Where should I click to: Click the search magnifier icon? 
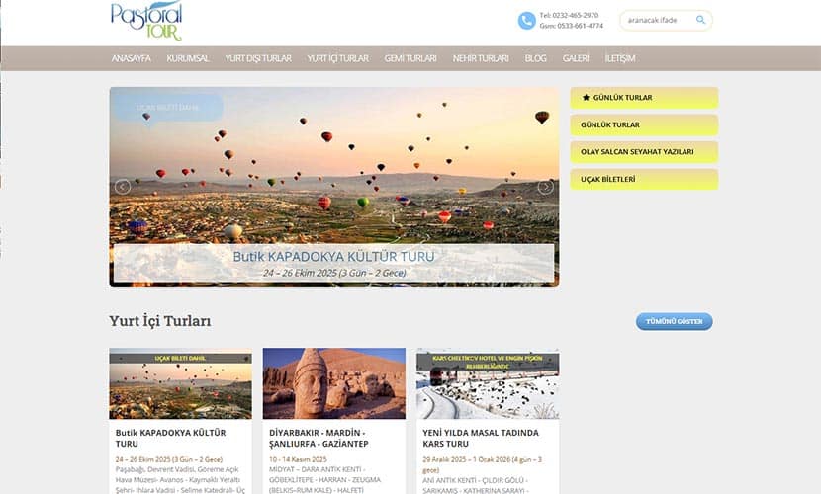point(700,20)
